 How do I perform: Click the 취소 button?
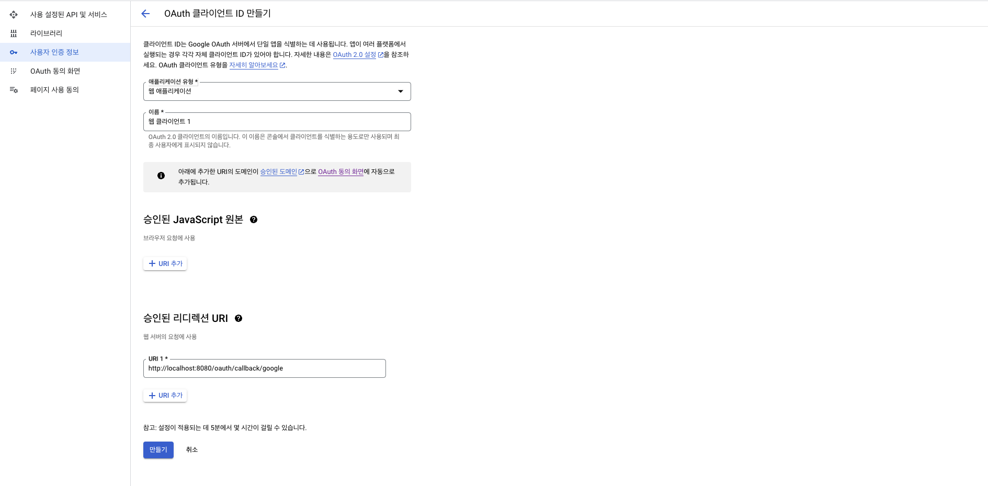coord(191,449)
